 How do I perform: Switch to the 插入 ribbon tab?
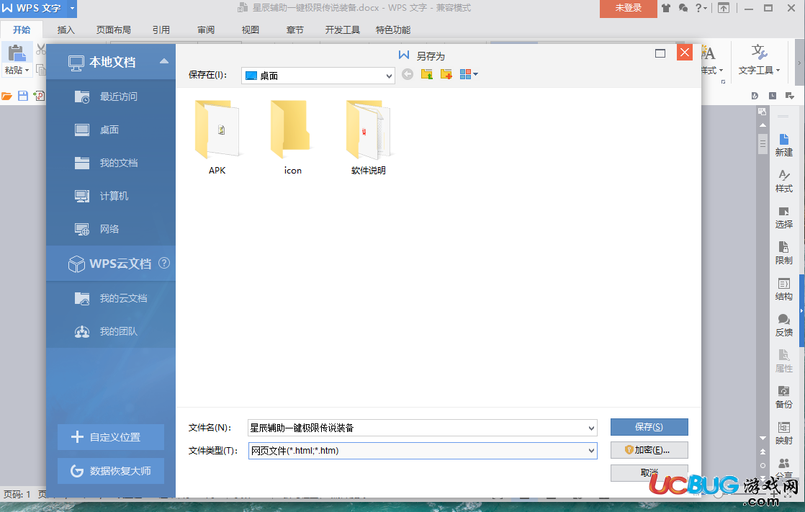[x=66, y=30]
